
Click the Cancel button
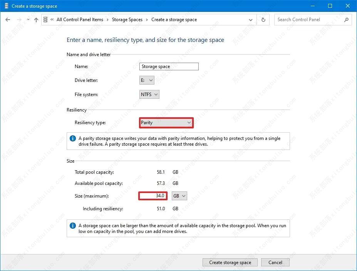click(x=275, y=262)
